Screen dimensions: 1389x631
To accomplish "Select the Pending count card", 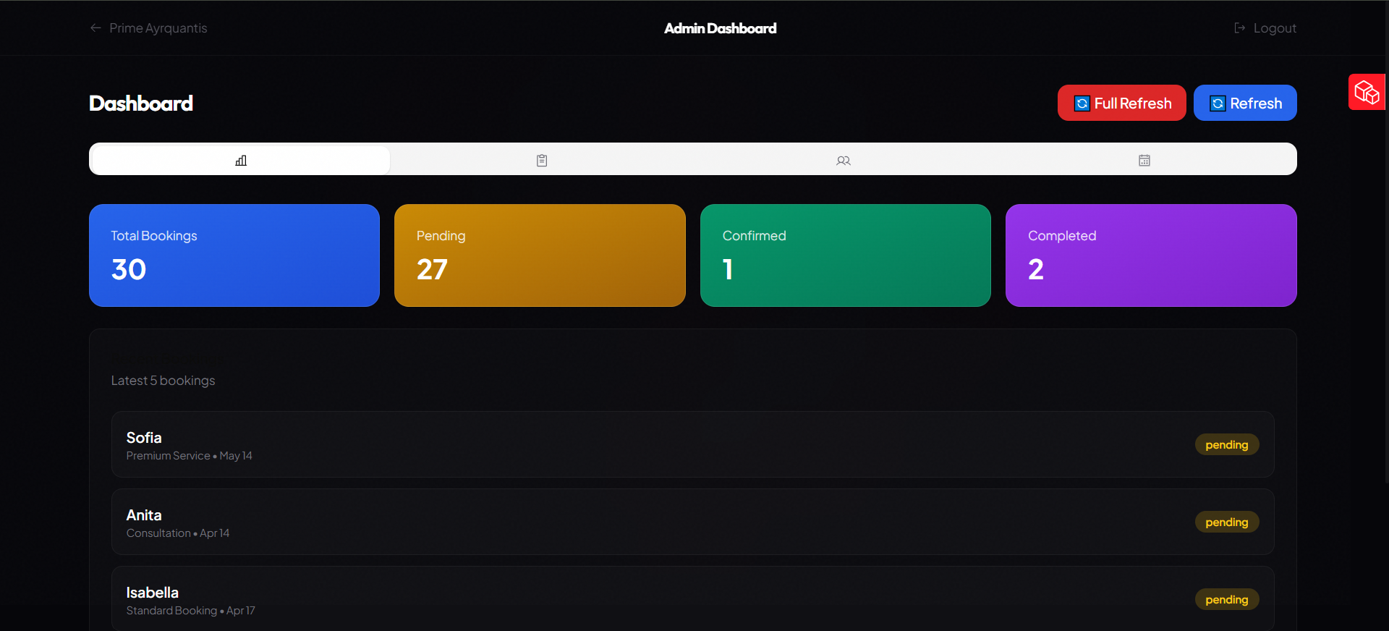I will 540,255.
